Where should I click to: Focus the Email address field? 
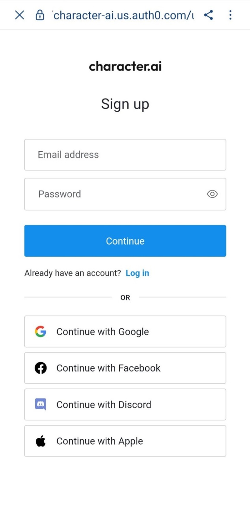pyautogui.click(x=125, y=155)
